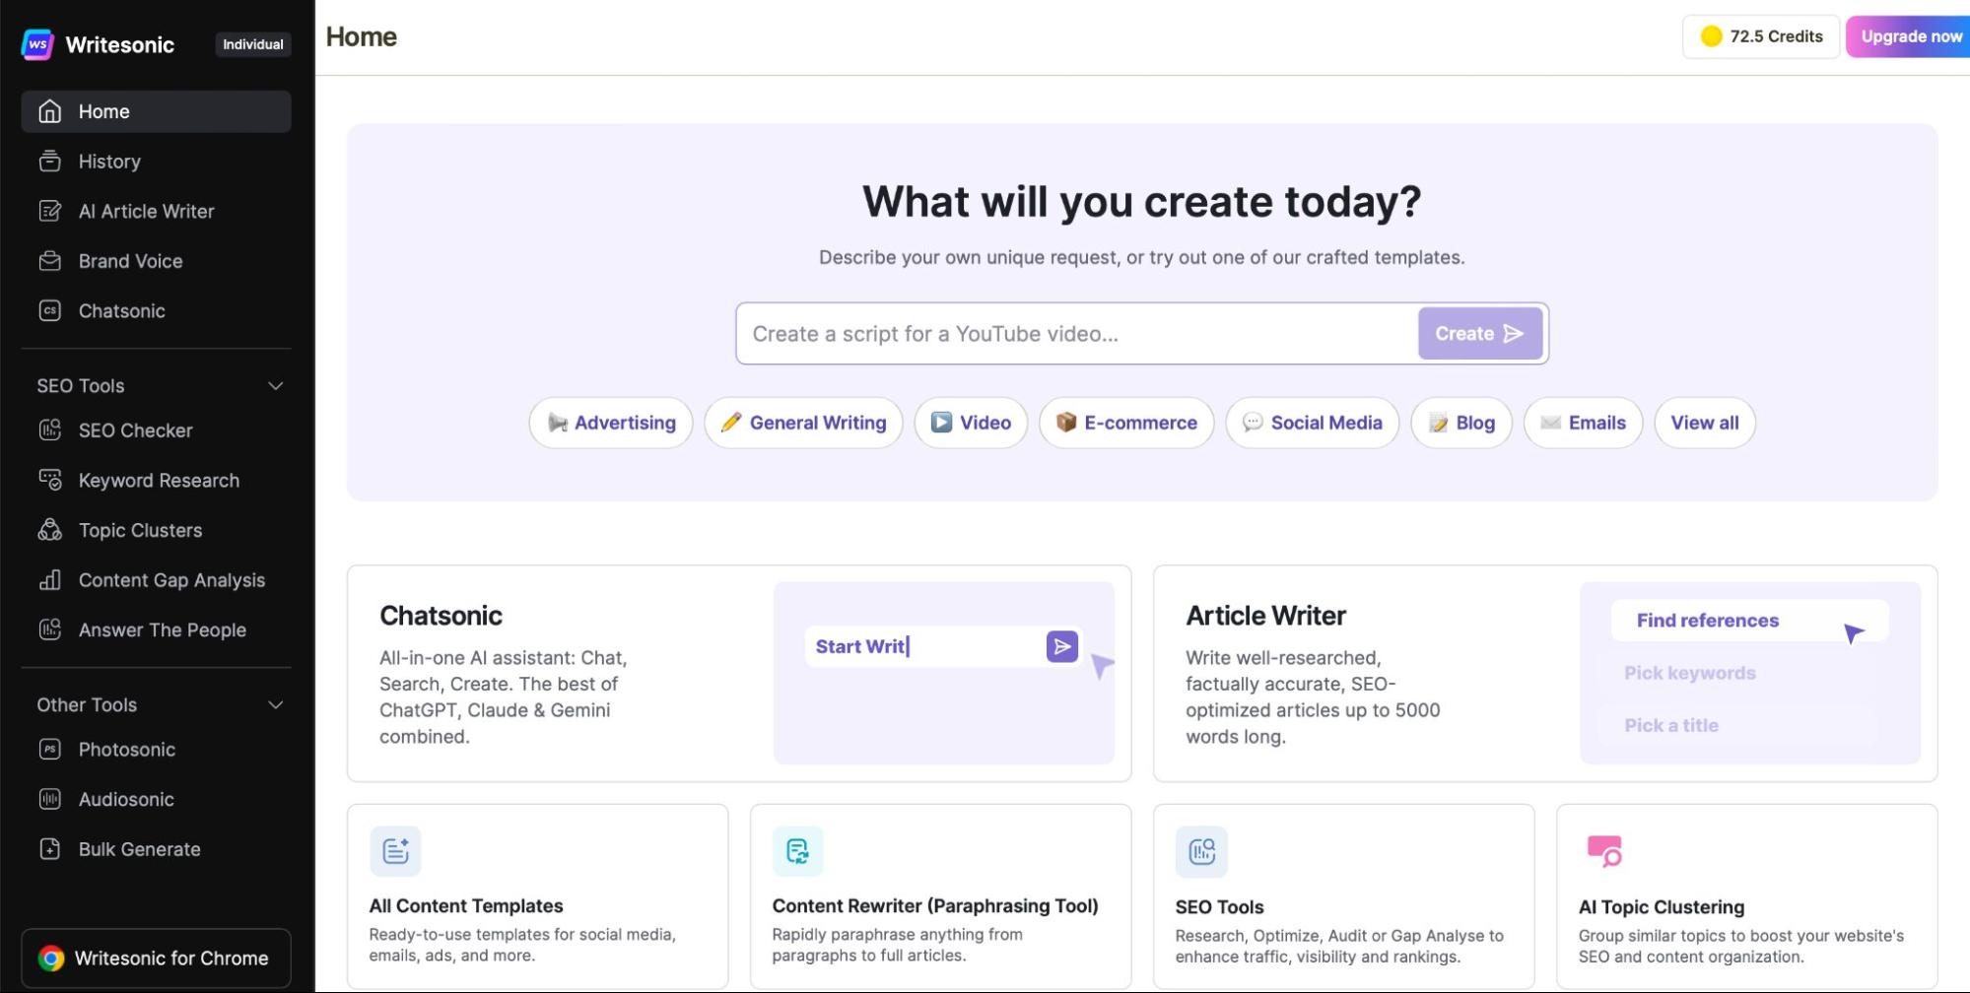1970x993 pixels.
Task: Open Content Gap Analysis tool
Action: (156, 580)
